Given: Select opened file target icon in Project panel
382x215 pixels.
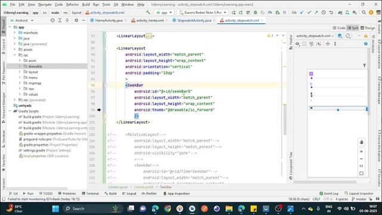Looking at the screenshot, I should (x=53, y=20).
